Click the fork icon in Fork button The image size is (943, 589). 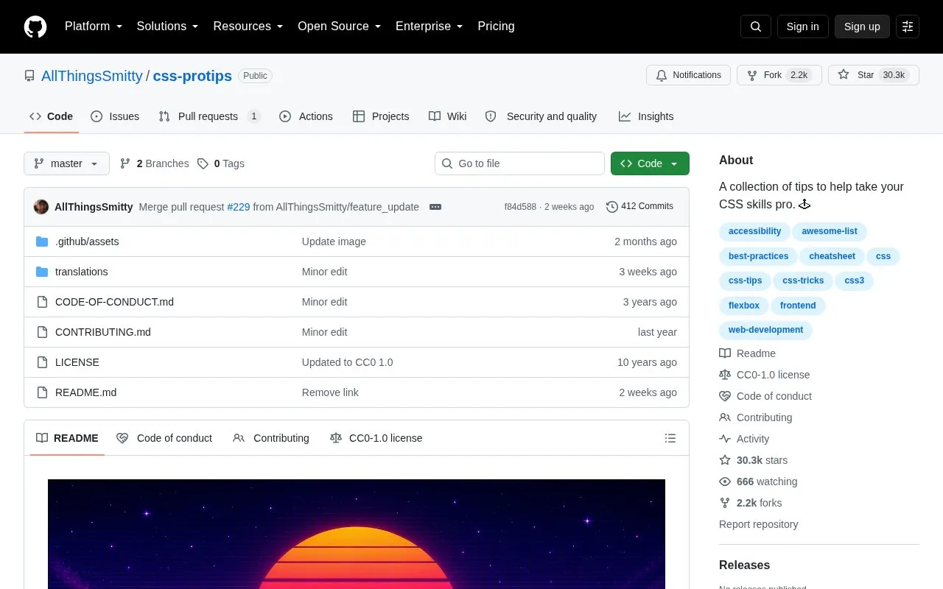[x=752, y=75]
